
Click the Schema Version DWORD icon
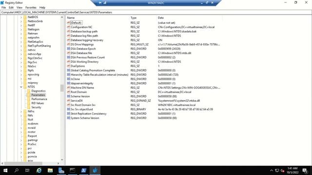pos(69,96)
